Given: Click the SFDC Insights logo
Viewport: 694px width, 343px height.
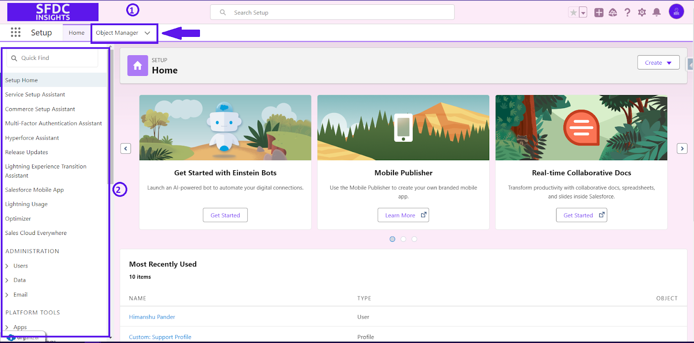Looking at the screenshot, I should pyautogui.click(x=53, y=12).
